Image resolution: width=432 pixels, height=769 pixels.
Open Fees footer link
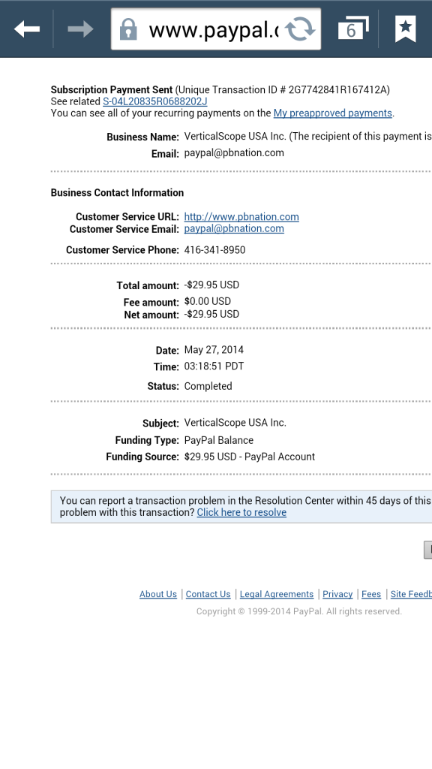click(371, 594)
